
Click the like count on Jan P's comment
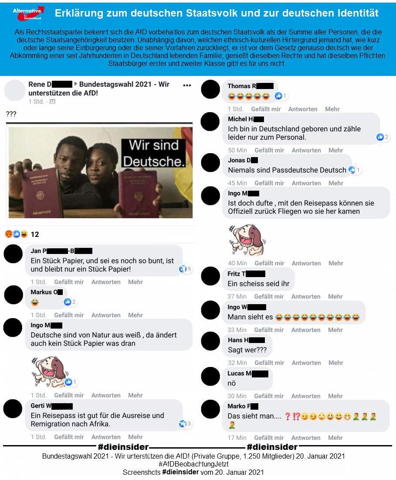pyautogui.click(x=185, y=269)
